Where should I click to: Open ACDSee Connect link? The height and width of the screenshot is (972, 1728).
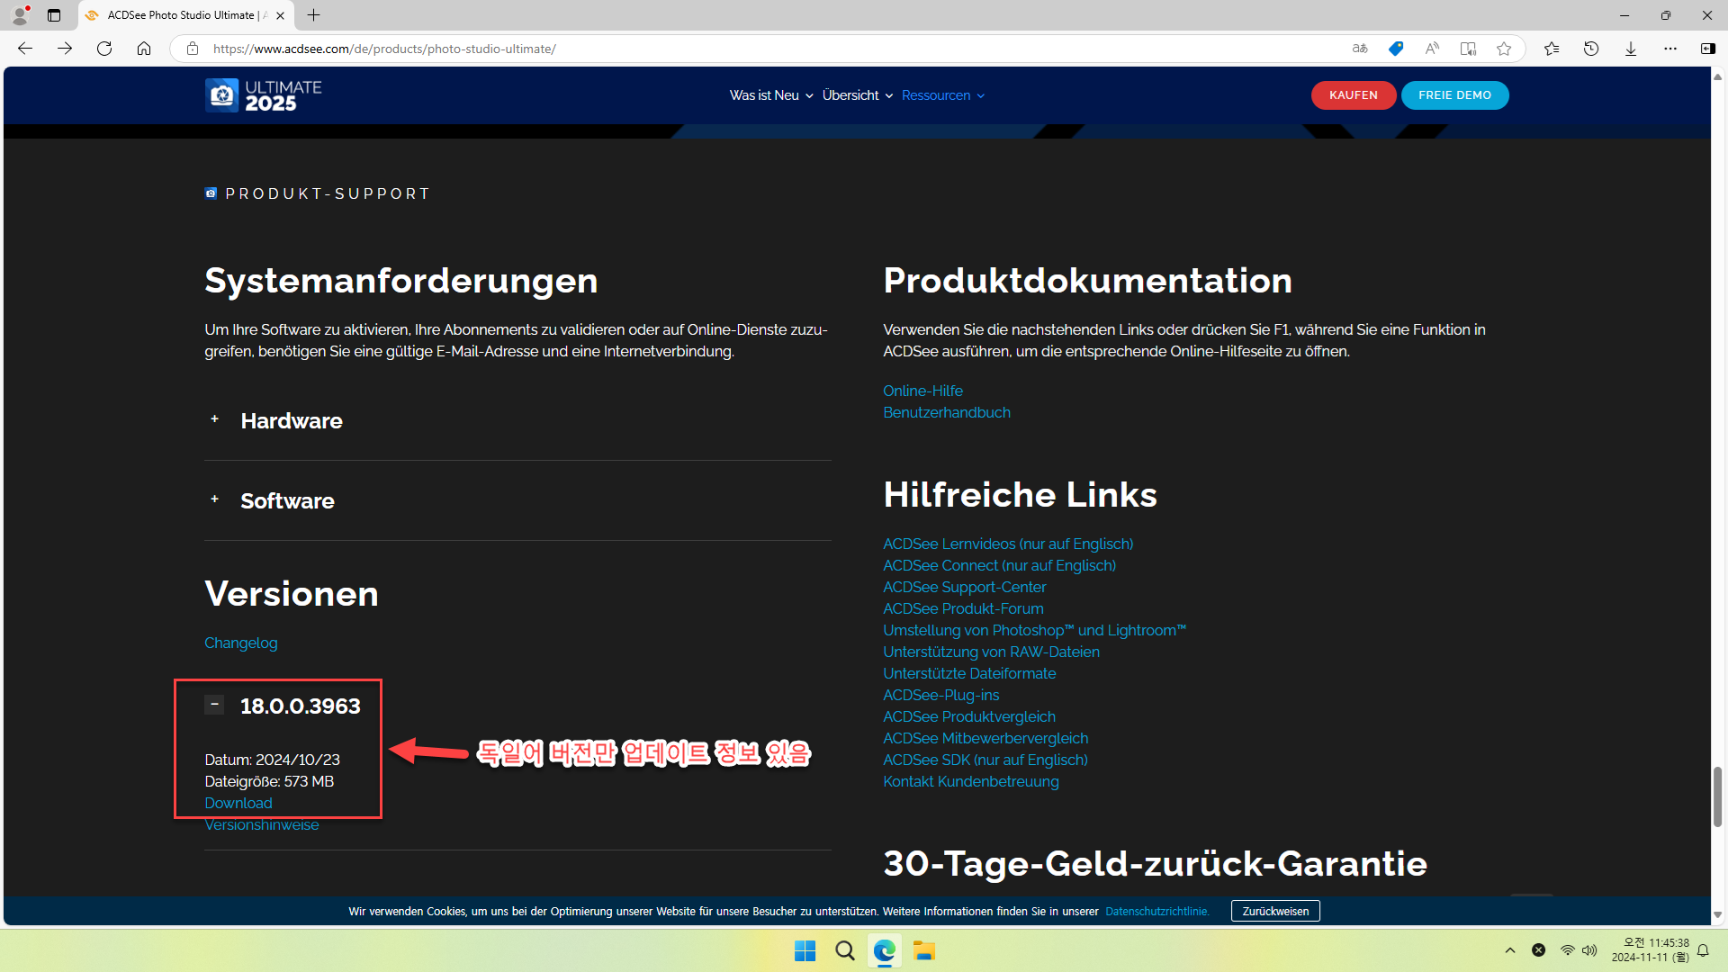[x=999, y=565]
